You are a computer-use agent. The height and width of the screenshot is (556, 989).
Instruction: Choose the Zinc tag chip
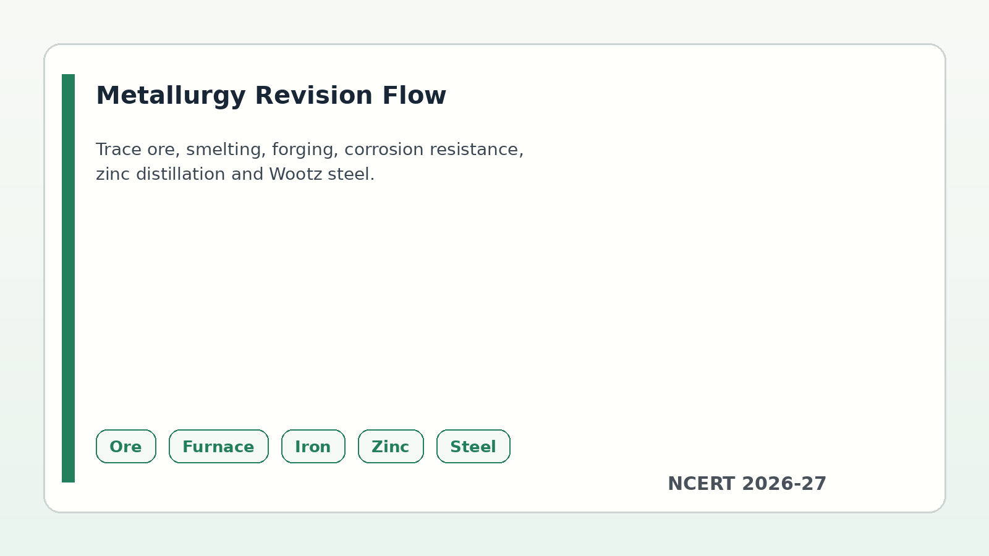point(391,446)
